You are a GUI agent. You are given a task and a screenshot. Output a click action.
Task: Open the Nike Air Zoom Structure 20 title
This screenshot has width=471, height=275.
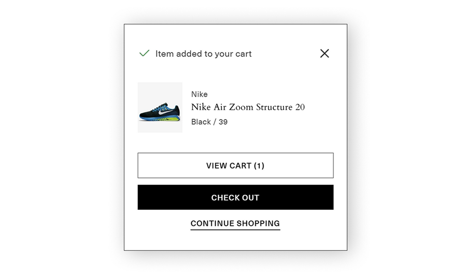pyautogui.click(x=248, y=107)
